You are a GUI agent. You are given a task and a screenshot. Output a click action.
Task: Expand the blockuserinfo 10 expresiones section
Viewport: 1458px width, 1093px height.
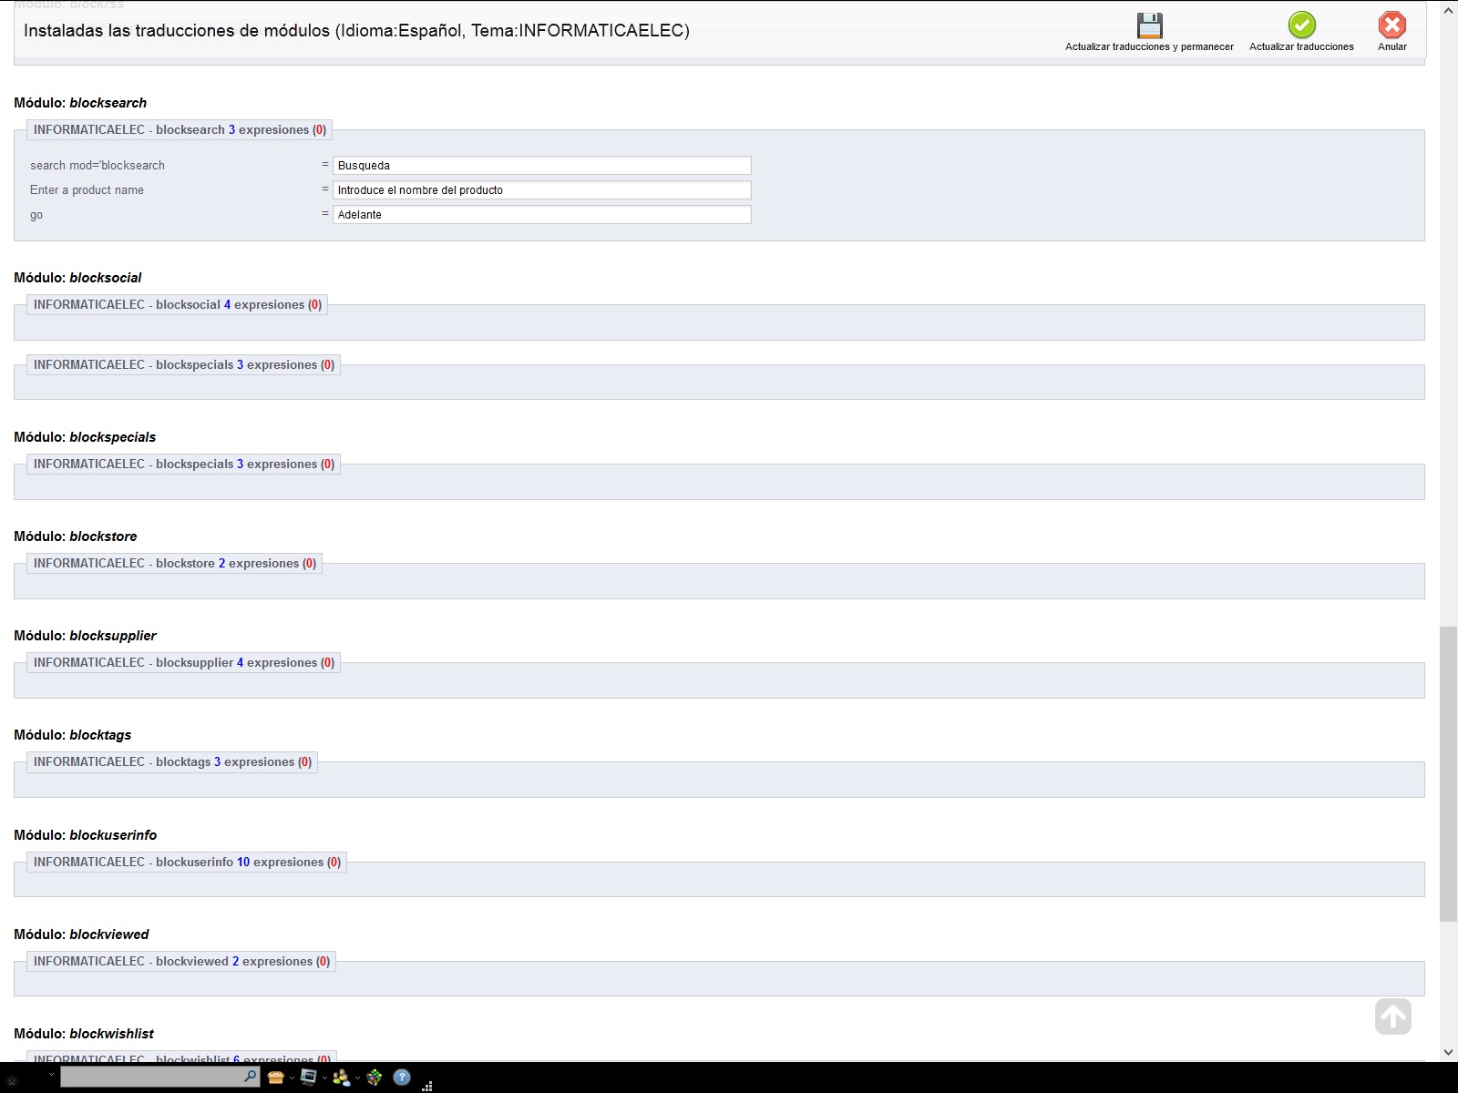point(187,862)
